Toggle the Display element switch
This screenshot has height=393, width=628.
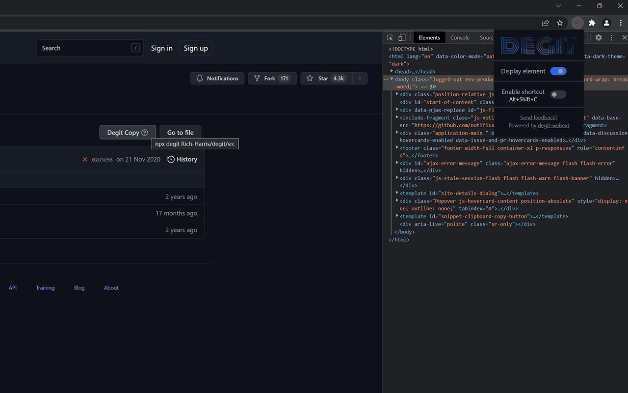point(558,71)
